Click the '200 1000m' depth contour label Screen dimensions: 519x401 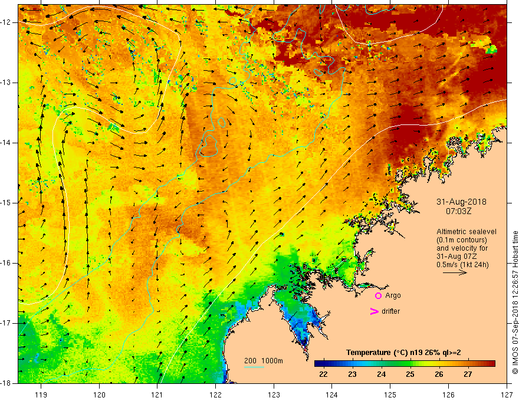264,361
